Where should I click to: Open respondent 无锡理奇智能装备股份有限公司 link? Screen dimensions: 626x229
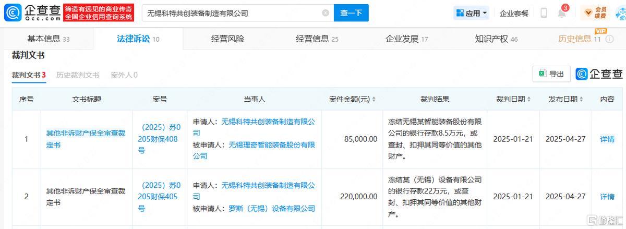[x=254, y=150]
